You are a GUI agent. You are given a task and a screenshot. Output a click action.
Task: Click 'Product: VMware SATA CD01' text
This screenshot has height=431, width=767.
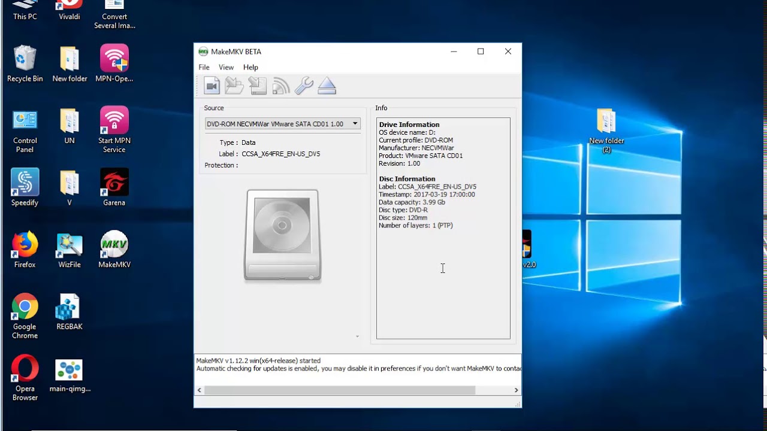point(421,156)
